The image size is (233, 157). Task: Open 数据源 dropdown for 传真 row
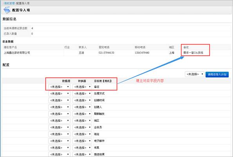pyautogui.click(x=59, y=148)
